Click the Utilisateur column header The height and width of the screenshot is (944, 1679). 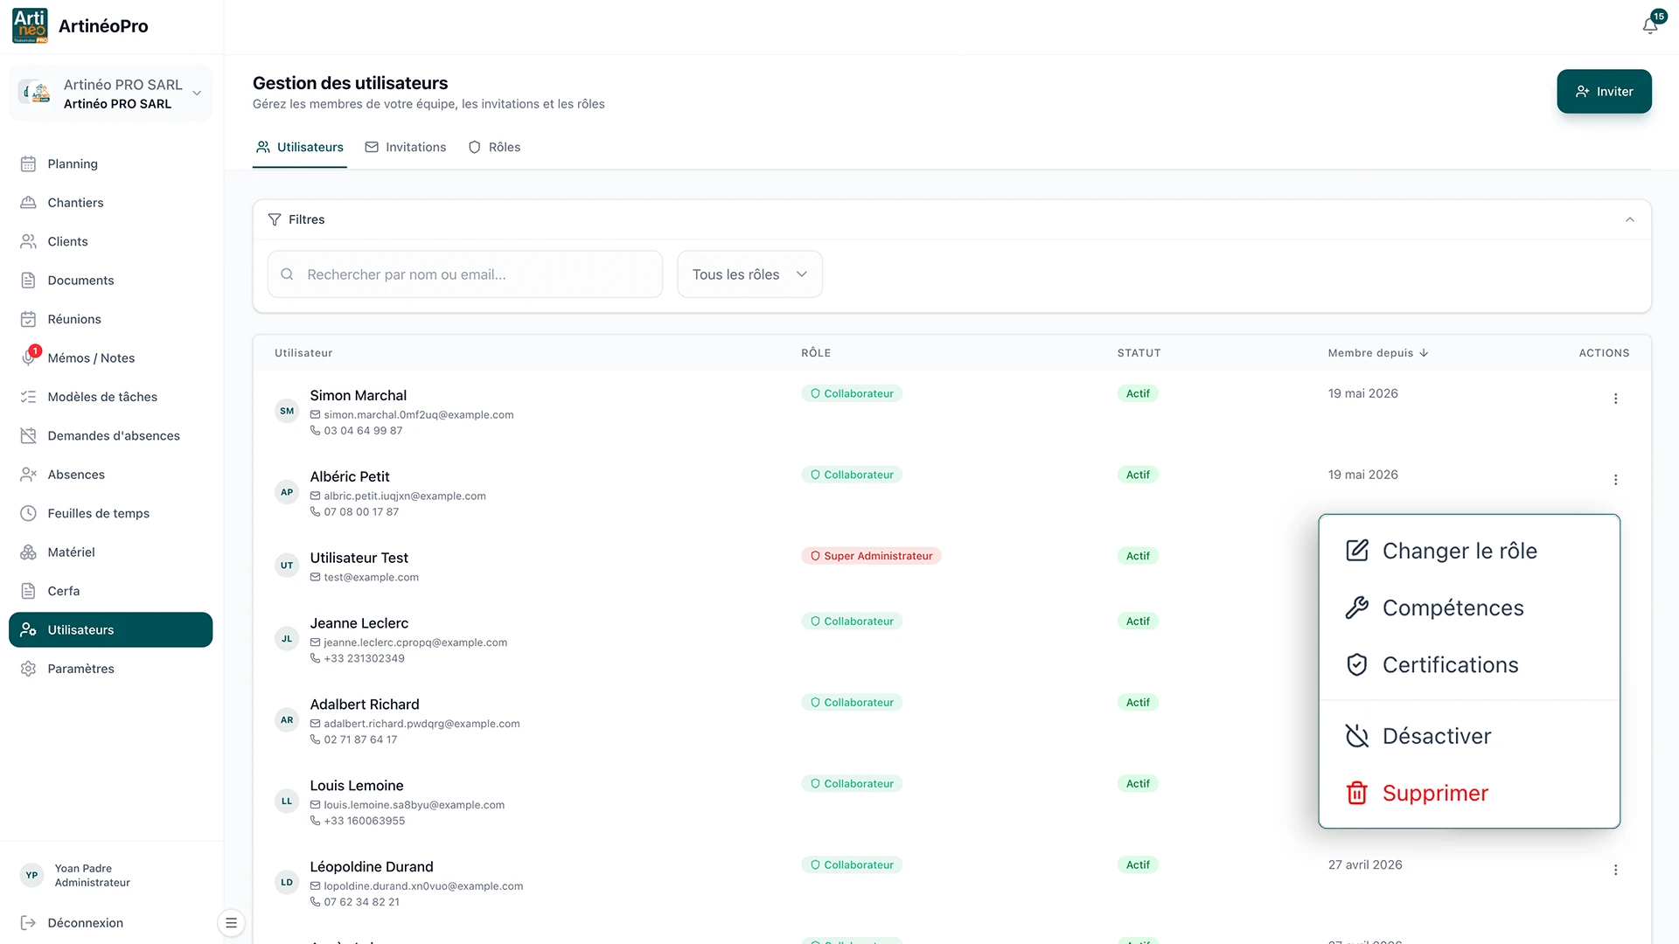tap(303, 353)
